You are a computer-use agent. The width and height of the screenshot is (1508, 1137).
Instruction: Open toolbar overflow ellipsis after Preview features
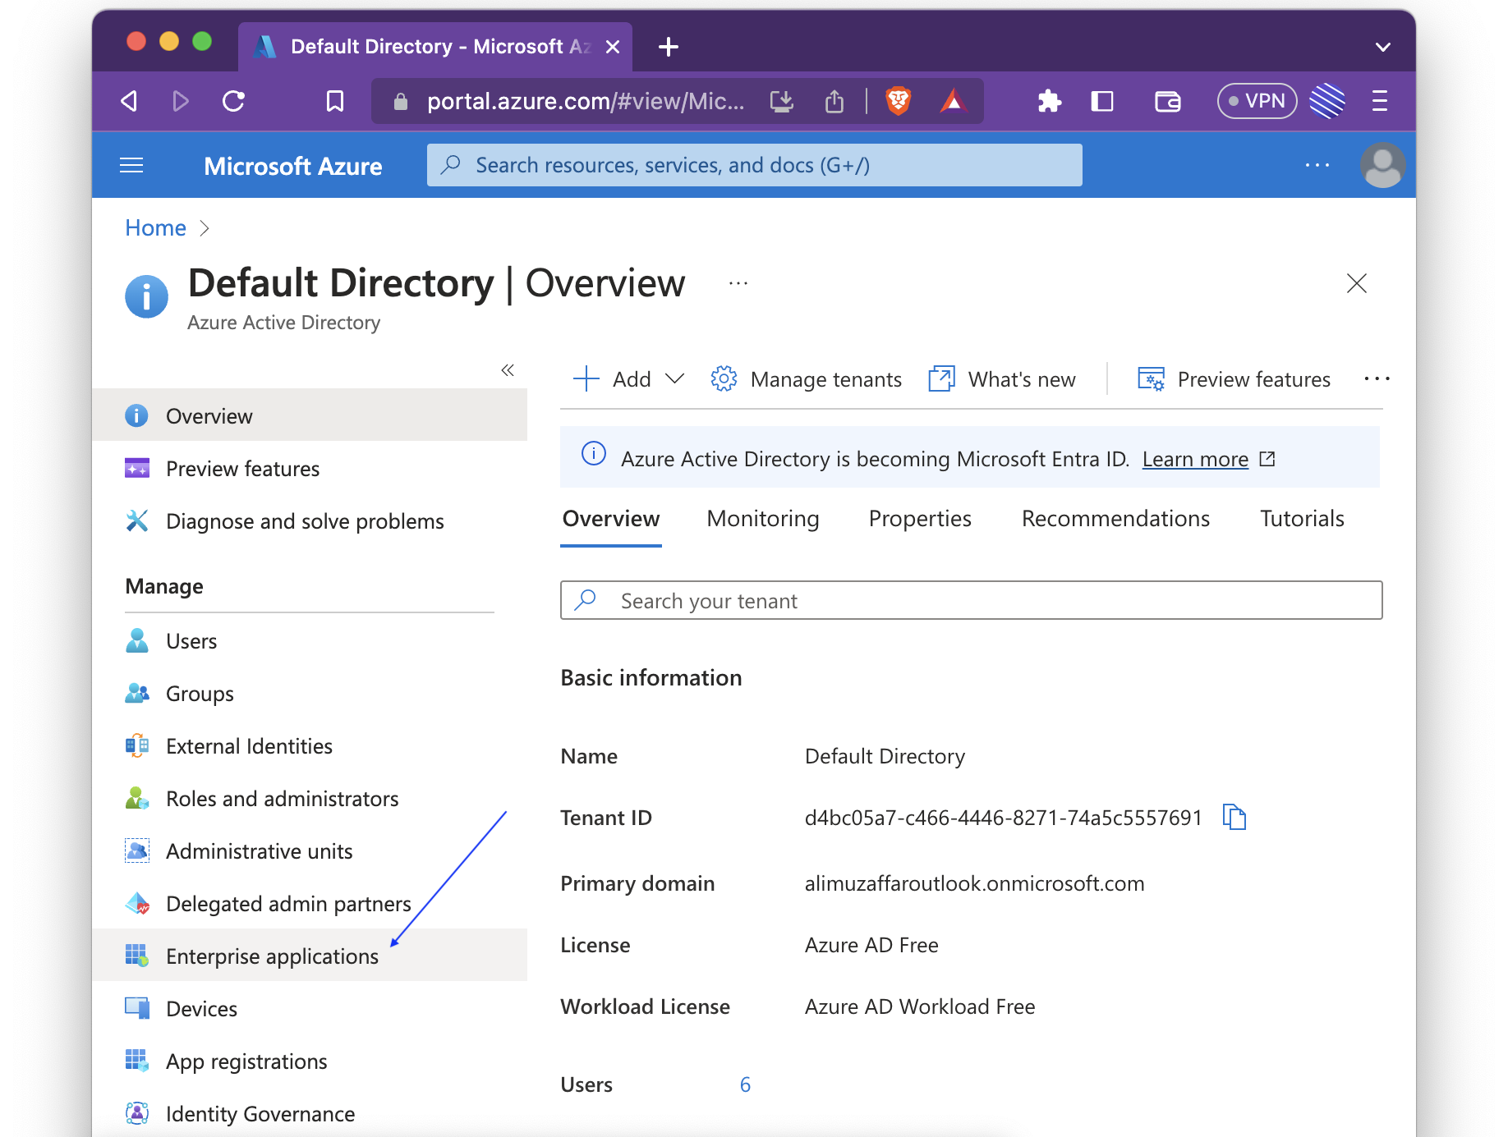[x=1377, y=378]
